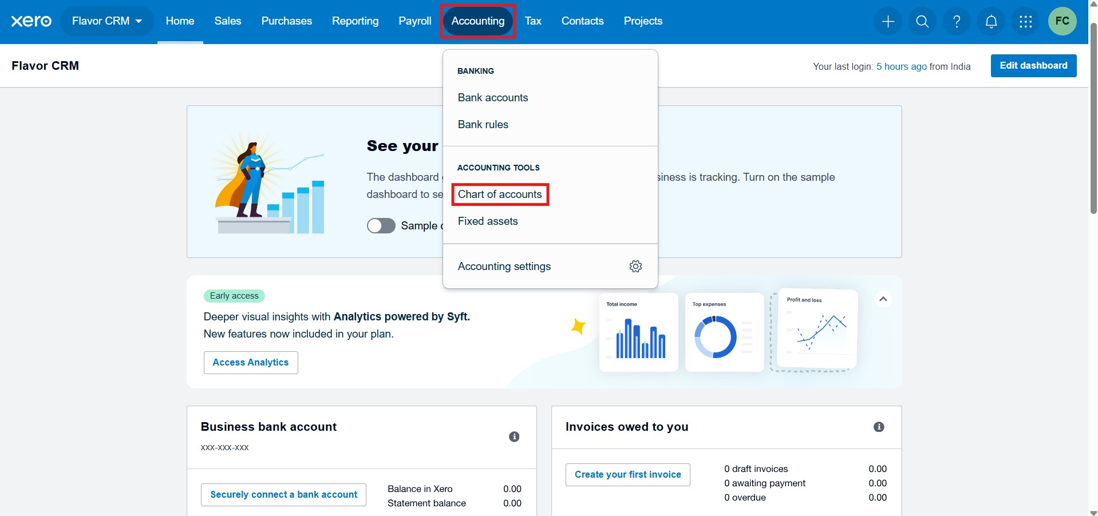Click info icon on Invoices owed to you
The width and height of the screenshot is (1098, 516).
(x=879, y=427)
